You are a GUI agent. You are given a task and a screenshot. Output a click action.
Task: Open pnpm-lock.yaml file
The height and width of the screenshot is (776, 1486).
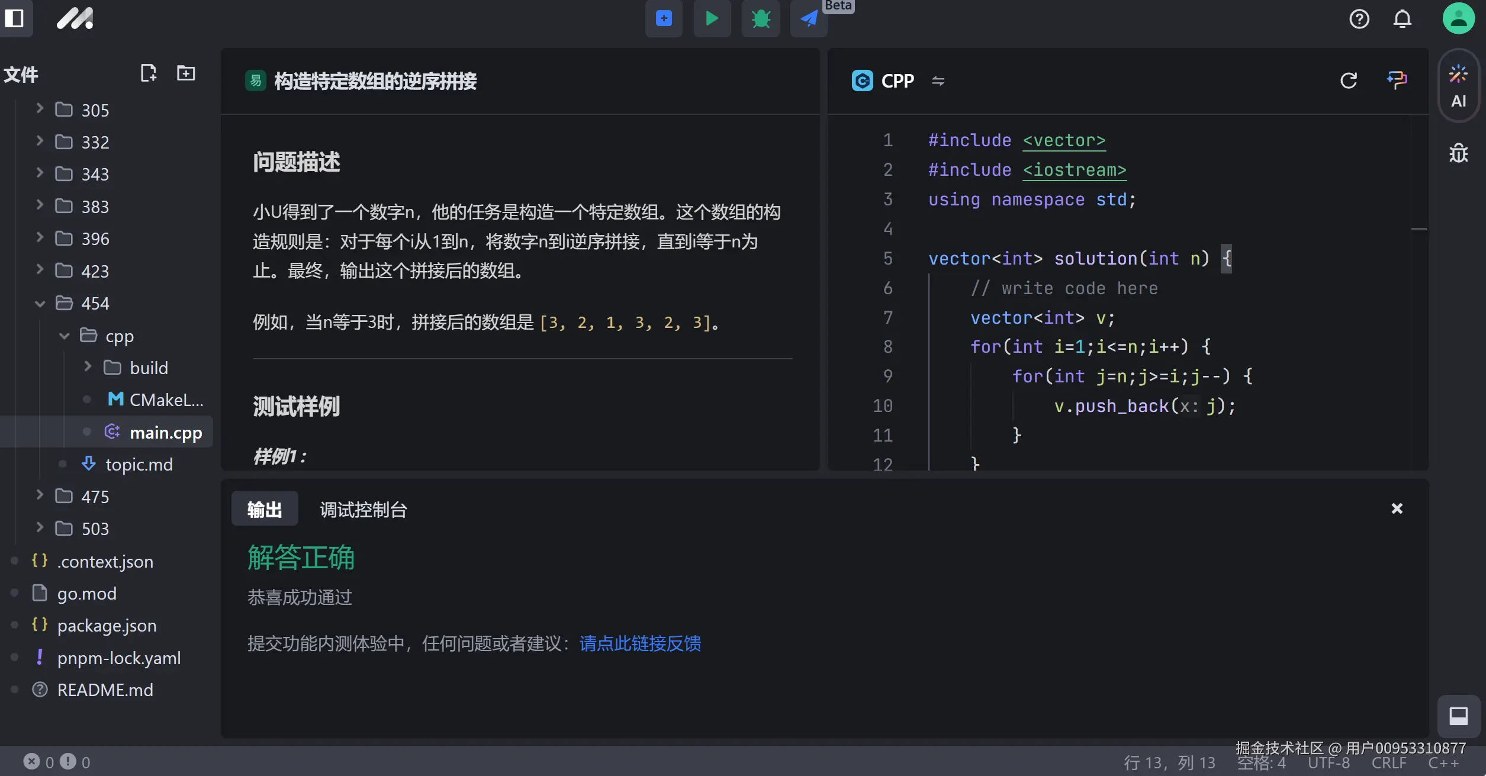click(x=106, y=657)
